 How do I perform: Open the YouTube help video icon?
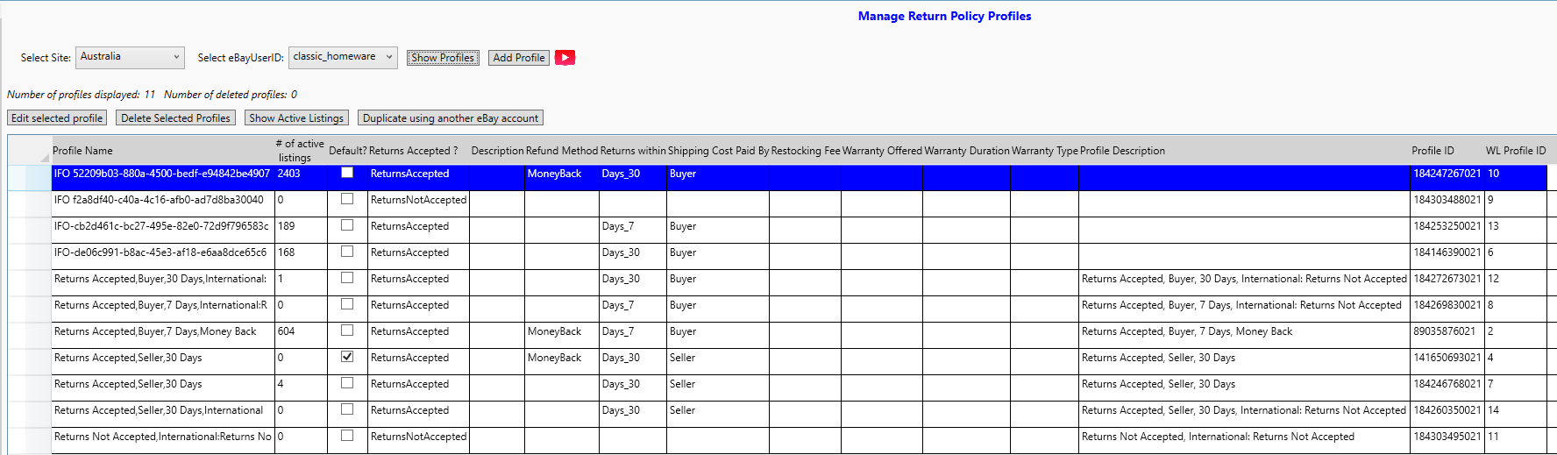[565, 58]
